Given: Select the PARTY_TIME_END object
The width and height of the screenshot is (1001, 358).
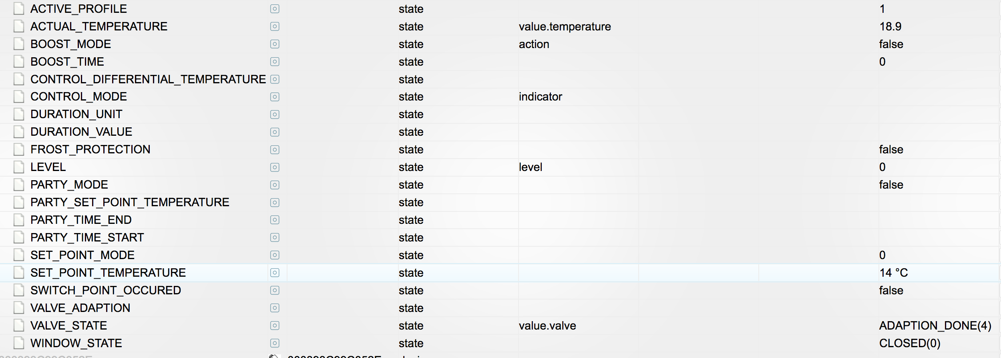Looking at the screenshot, I should coord(81,220).
